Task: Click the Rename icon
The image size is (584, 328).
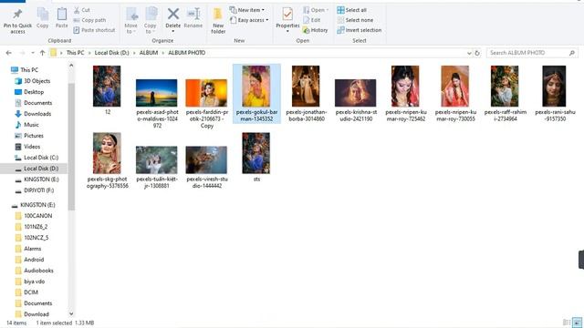Action: point(193,15)
